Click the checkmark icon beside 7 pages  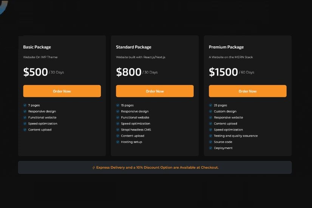click(x=25, y=105)
